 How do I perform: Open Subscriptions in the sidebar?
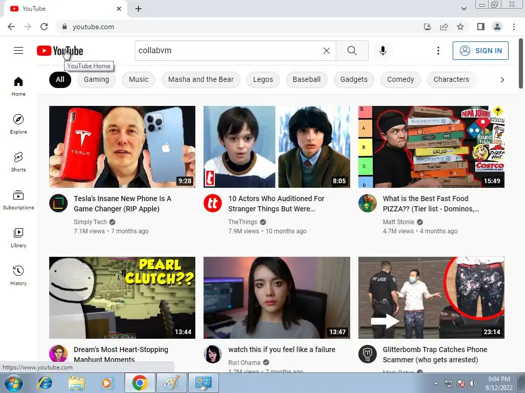[x=18, y=200]
